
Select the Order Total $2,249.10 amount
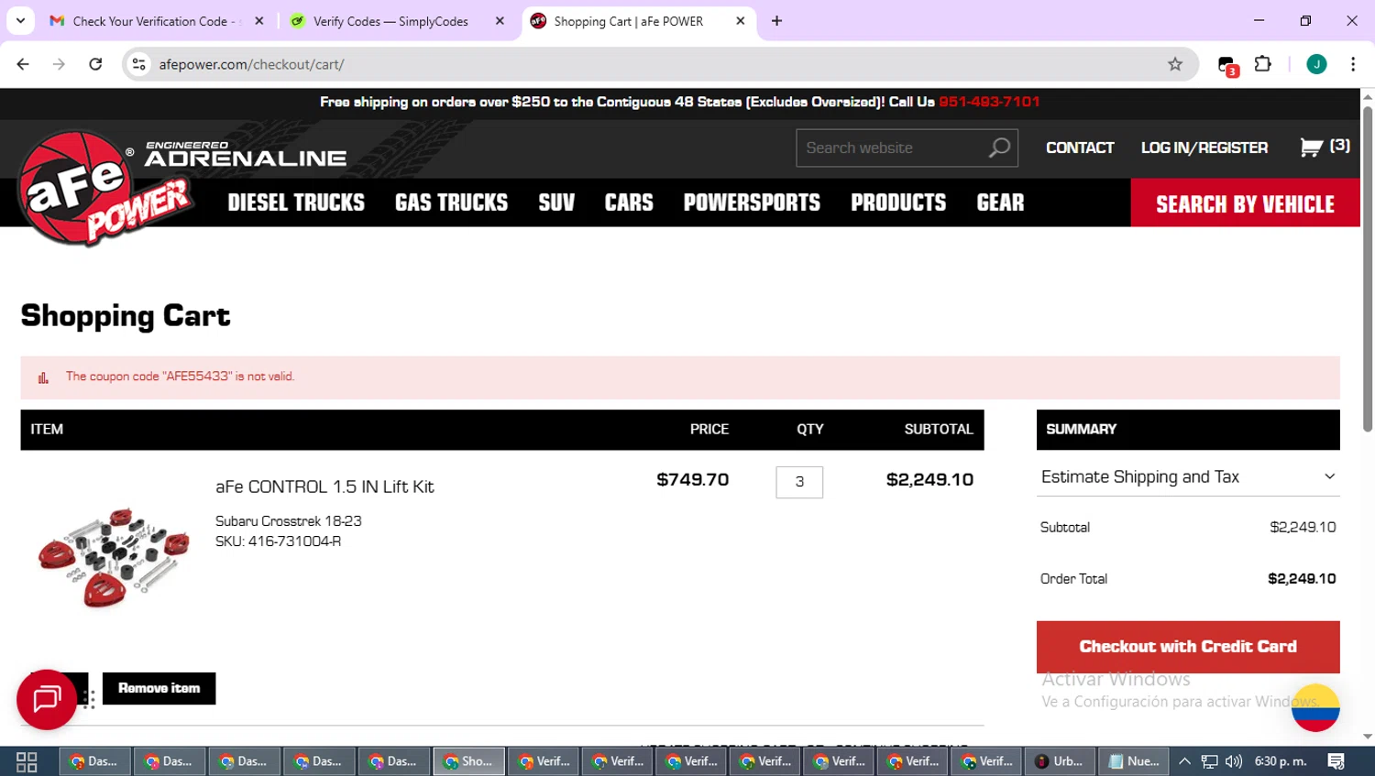click(1302, 579)
